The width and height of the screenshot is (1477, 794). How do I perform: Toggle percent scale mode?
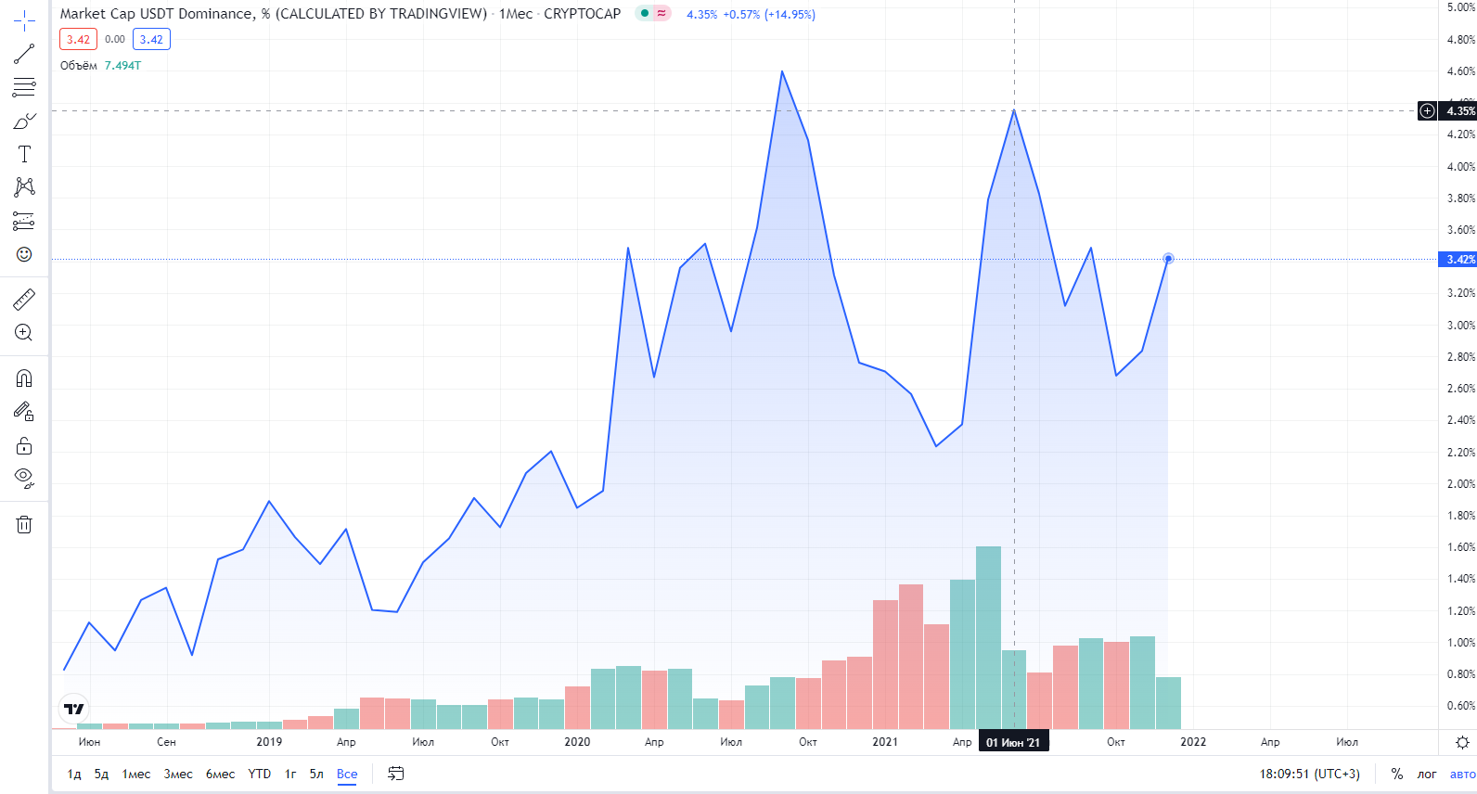[x=1396, y=774]
